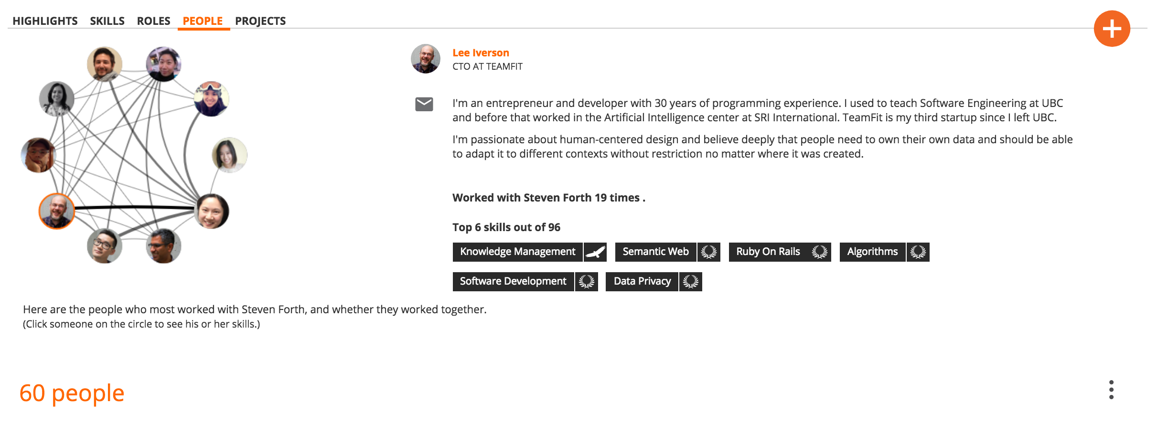Click the laurel badge beside Software Development

(x=587, y=282)
